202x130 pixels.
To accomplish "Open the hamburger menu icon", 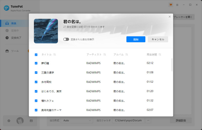I will [x=177, y=5].
